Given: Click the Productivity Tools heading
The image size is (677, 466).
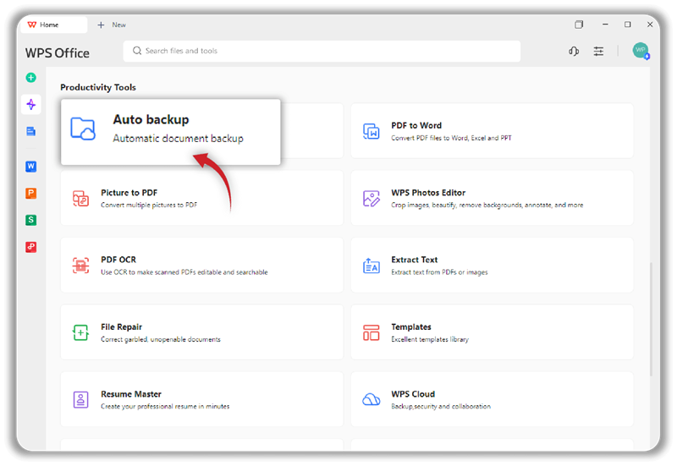Looking at the screenshot, I should tap(98, 87).
